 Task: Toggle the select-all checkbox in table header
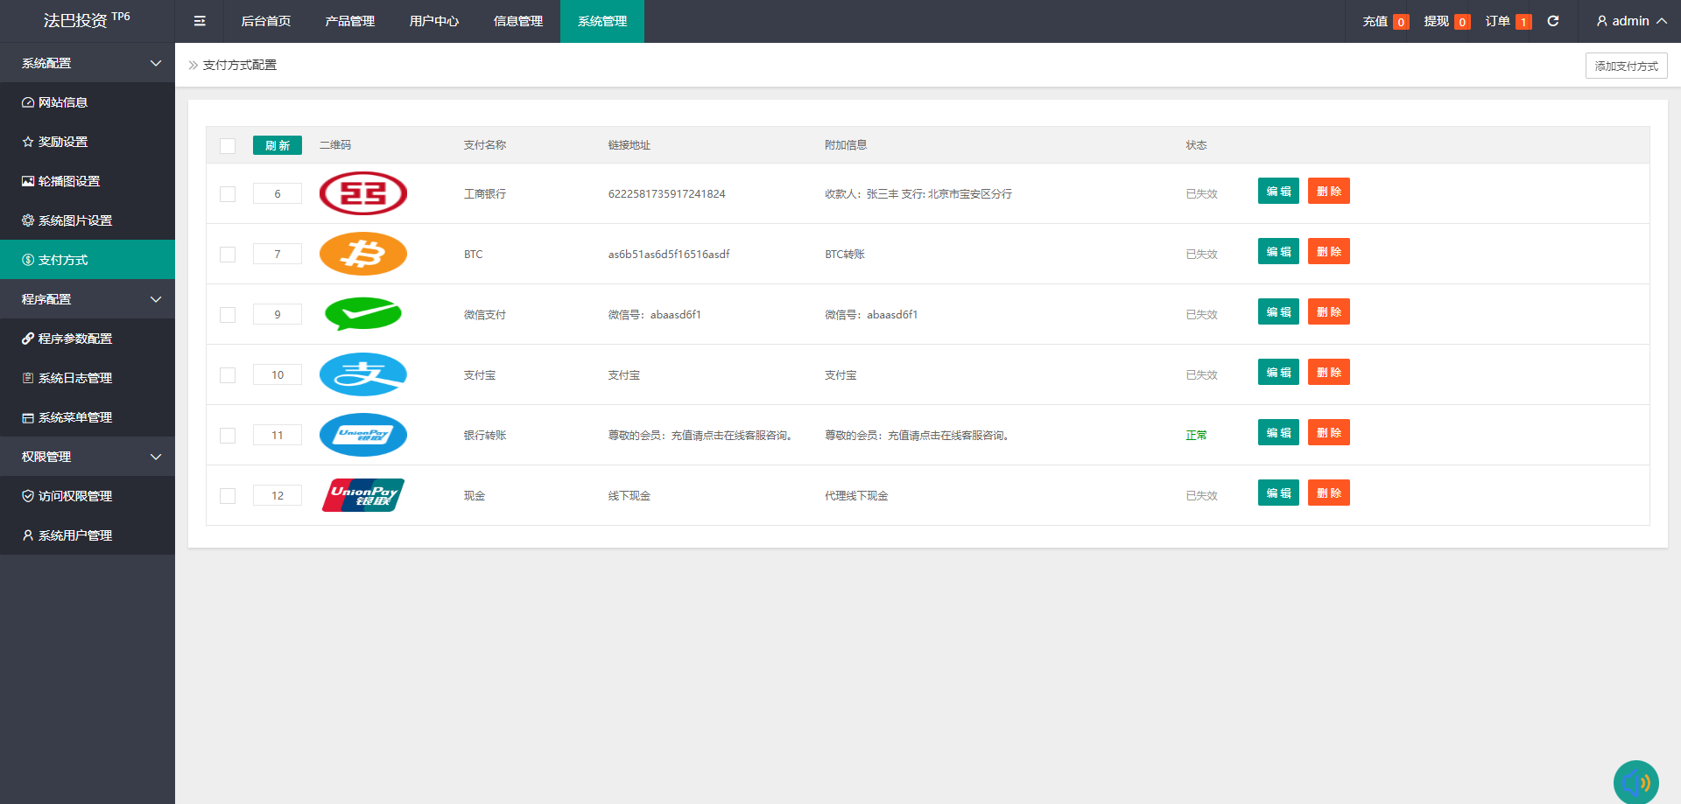pyautogui.click(x=228, y=146)
